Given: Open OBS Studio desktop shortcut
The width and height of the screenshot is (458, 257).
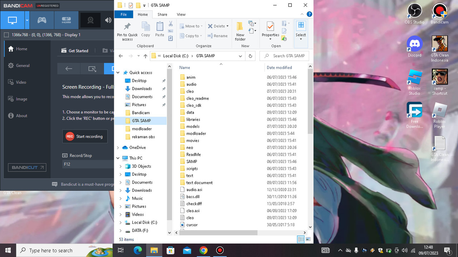Looking at the screenshot, I should point(414,14).
